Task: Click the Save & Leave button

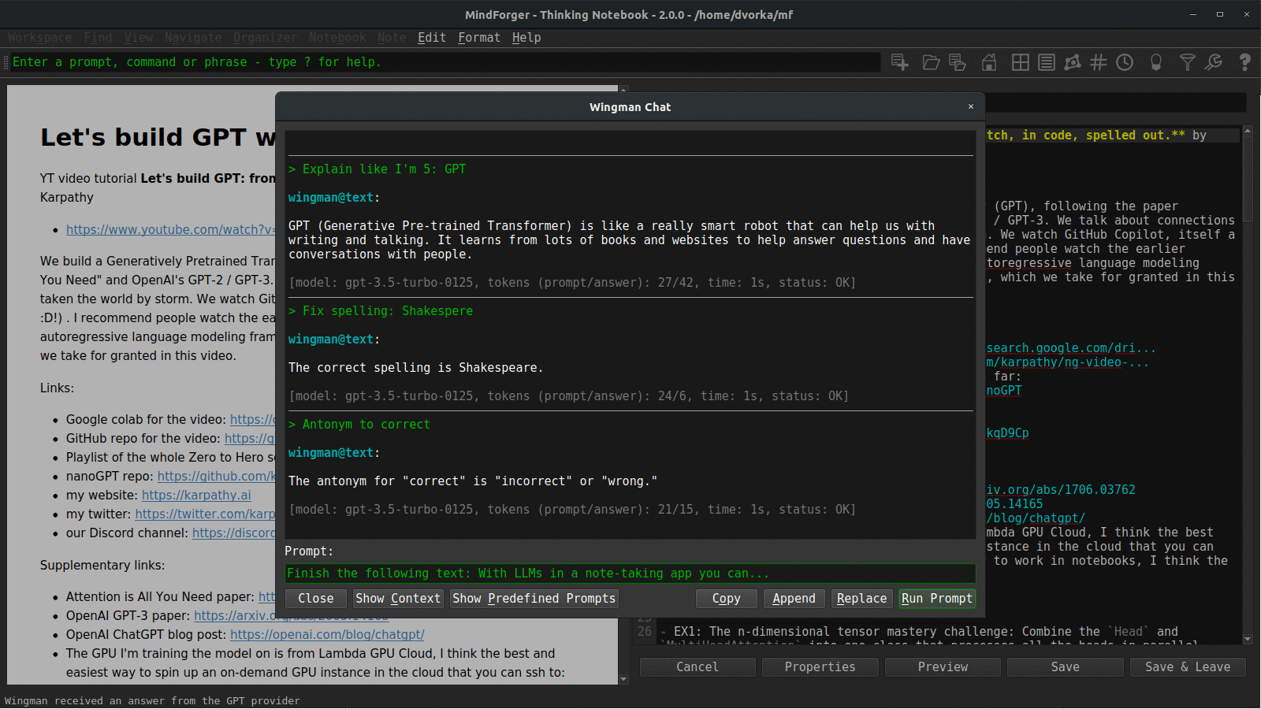Action: 1188,667
